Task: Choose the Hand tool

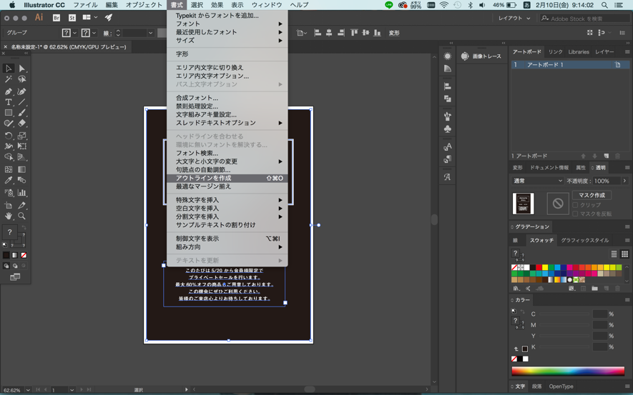Action: coord(9,216)
